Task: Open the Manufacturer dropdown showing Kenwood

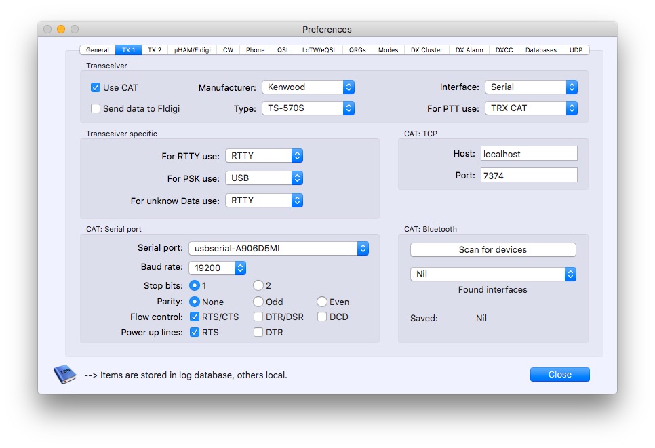Action: click(309, 87)
